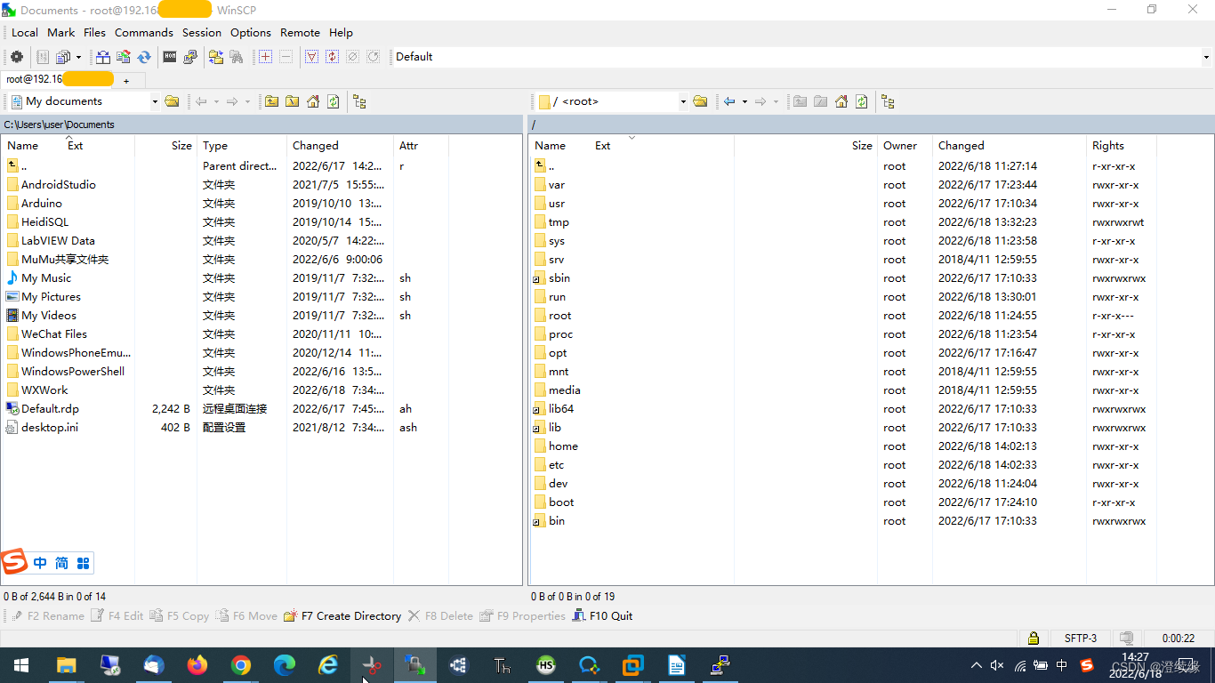Open the Remote menu

[300, 33]
